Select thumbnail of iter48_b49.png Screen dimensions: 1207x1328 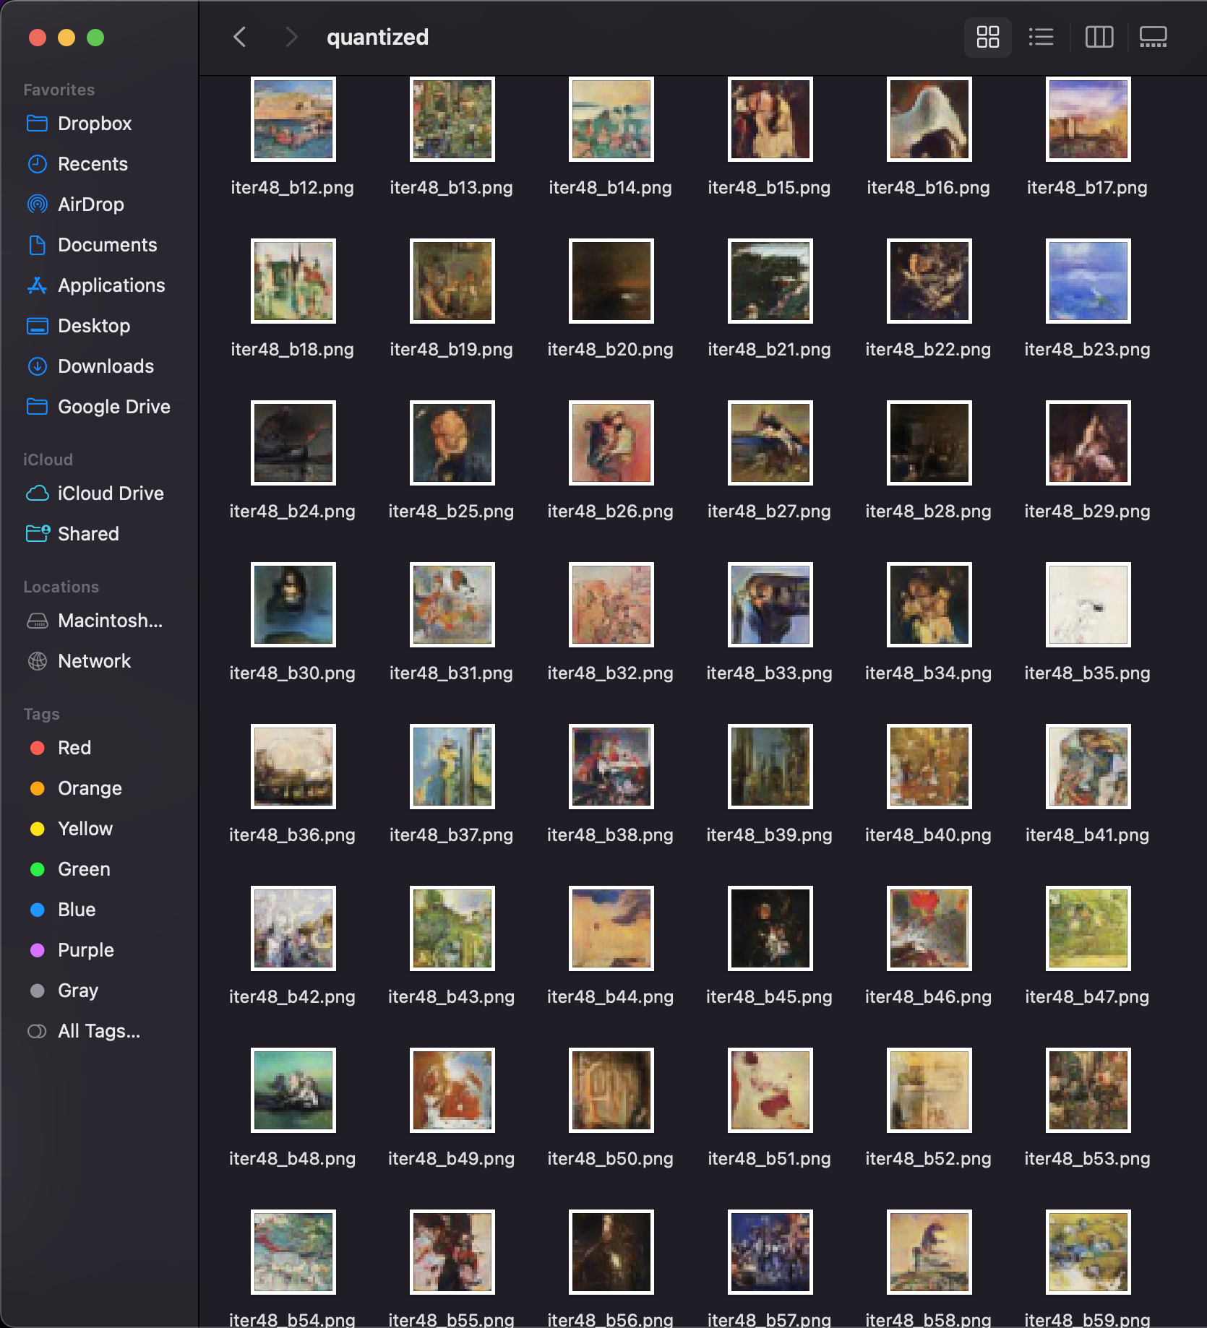pyautogui.click(x=452, y=1090)
